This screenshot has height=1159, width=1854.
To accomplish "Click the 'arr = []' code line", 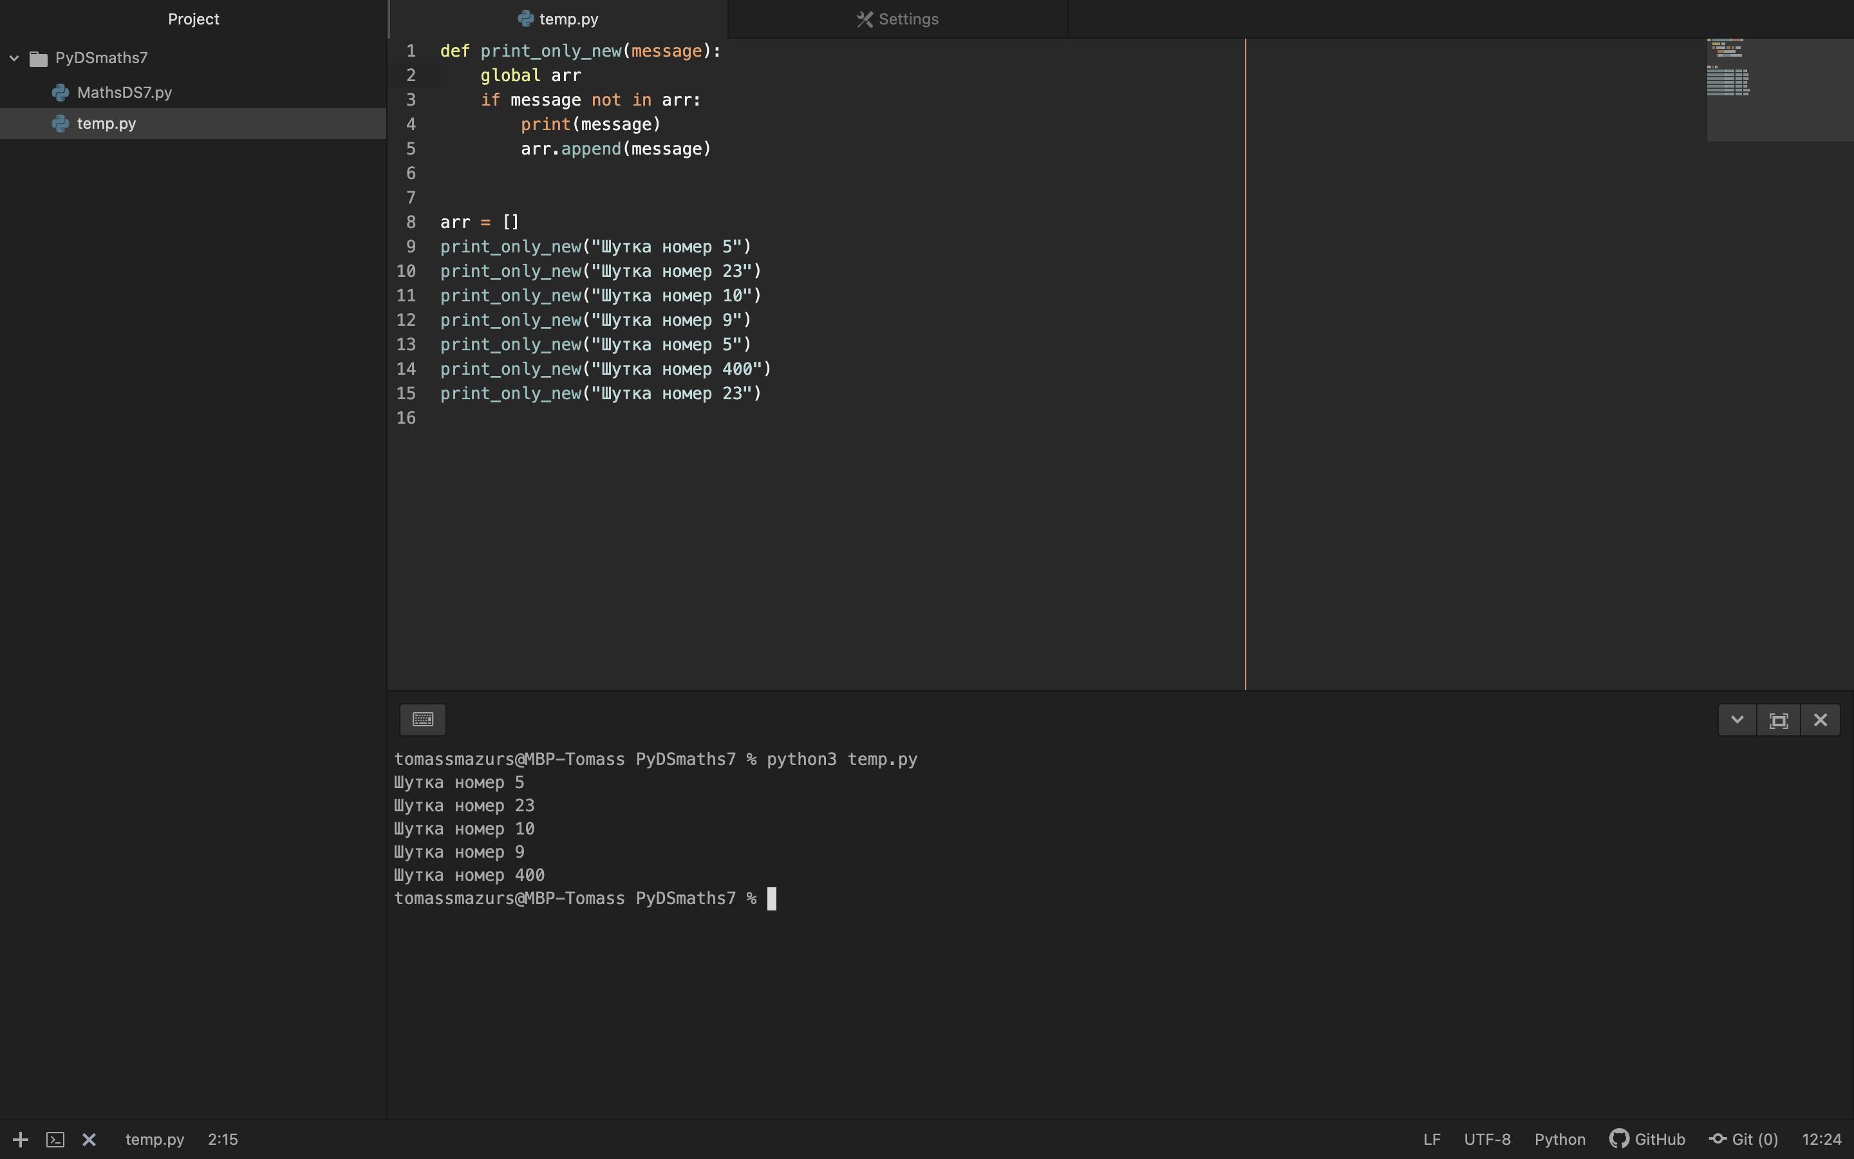I will [x=480, y=222].
